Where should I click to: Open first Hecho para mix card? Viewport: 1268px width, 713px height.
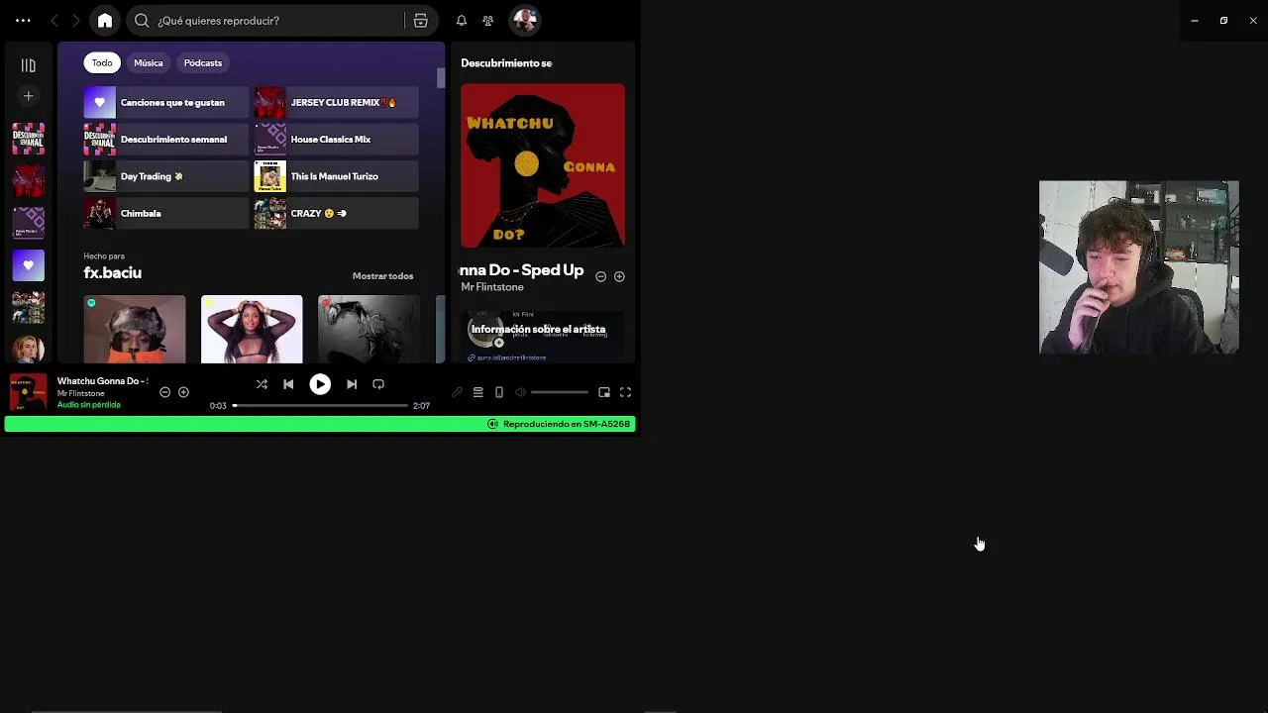click(135, 329)
